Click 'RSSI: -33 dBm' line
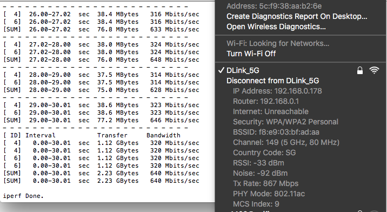The image size is (387, 212). click(x=258, y=163)
